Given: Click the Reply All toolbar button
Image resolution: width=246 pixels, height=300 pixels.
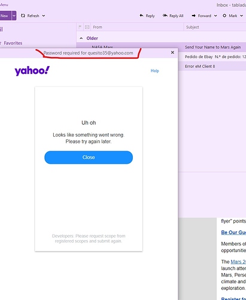Looking at the screenshot, I should click(x=173, y=16).
